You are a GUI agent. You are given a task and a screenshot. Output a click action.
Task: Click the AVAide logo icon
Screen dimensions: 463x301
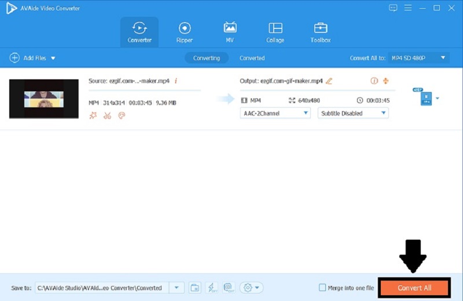(x=11, y=8)
